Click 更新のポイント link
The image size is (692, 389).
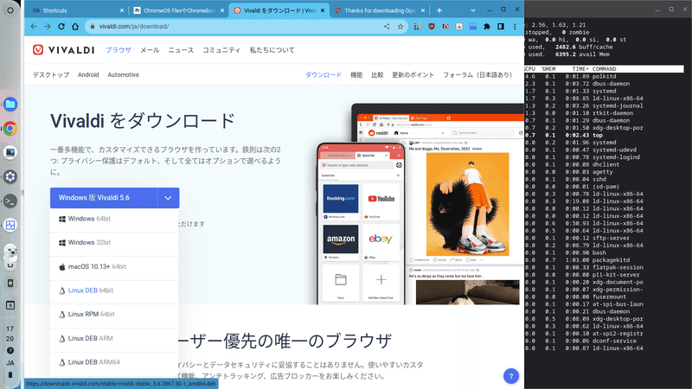point(413,75)
